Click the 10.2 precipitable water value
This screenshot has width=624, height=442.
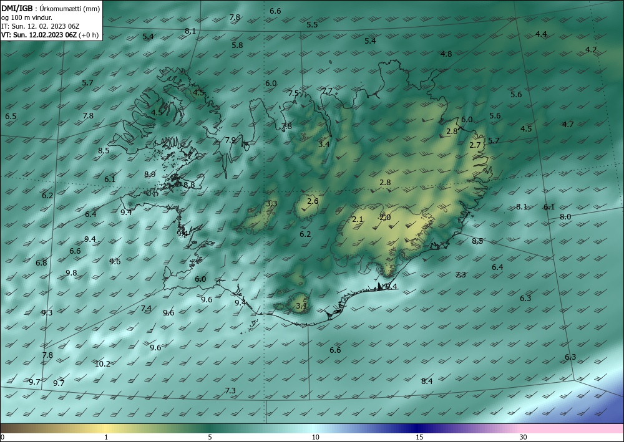[103, 363]
